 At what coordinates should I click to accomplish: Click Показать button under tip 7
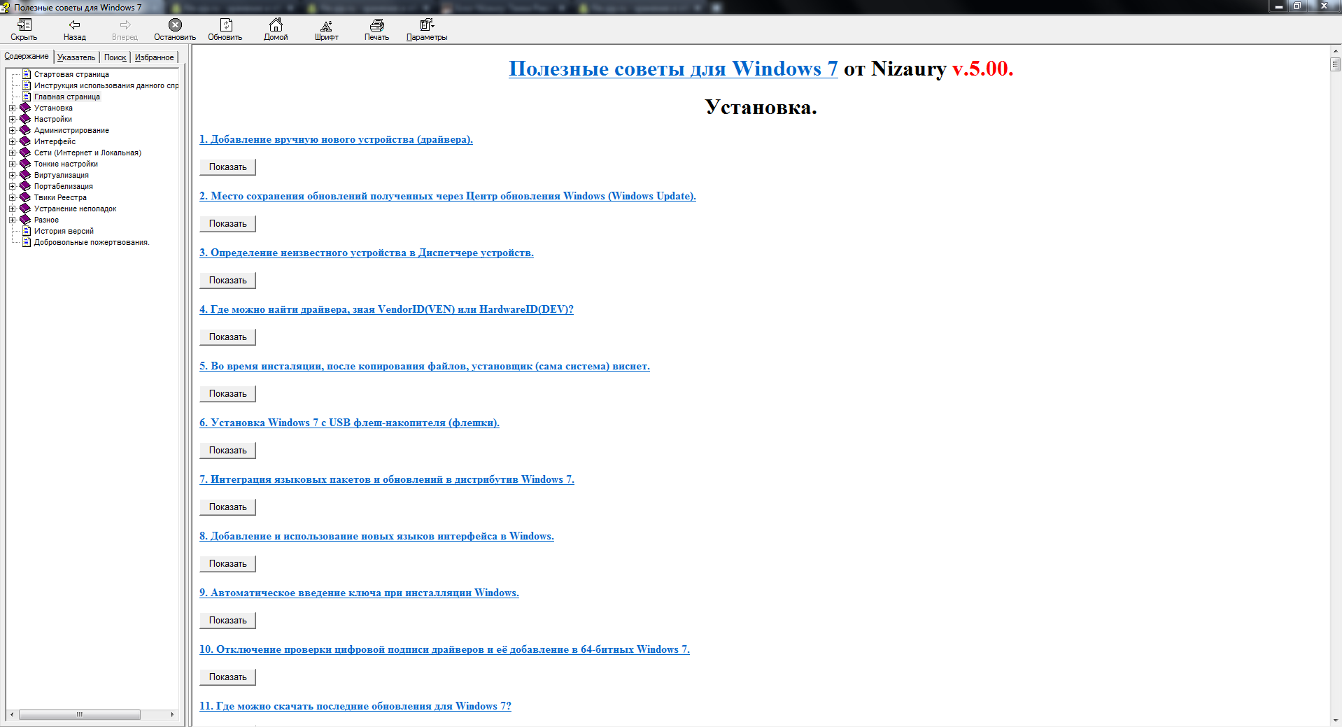pos(228,507)
